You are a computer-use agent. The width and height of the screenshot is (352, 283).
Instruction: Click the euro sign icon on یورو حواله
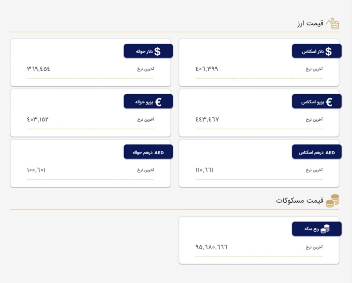158,102
